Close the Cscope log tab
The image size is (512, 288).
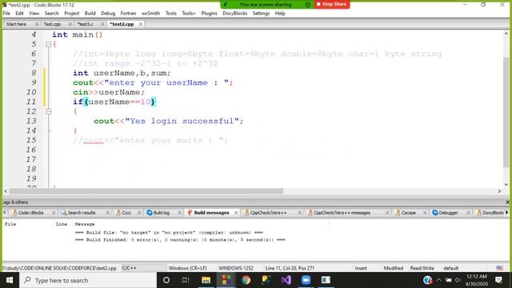(x=425, y=213)
